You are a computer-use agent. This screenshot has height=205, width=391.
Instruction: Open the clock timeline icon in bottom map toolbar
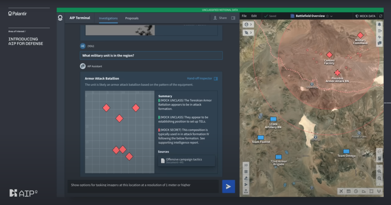click(x=356, y=191)
